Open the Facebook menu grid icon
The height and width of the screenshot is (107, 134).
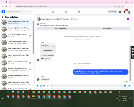(120, 12)
